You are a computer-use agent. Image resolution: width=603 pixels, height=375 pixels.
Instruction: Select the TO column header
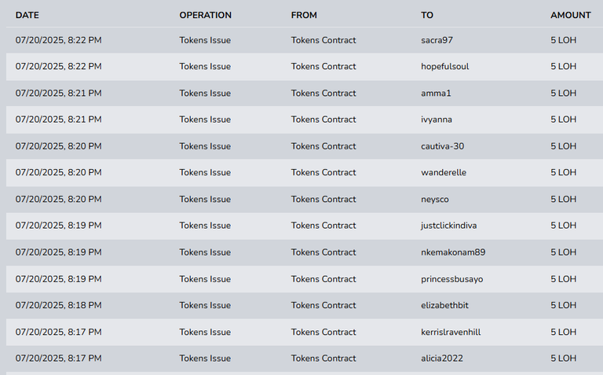pyautogui.click(x=427, y=16)
